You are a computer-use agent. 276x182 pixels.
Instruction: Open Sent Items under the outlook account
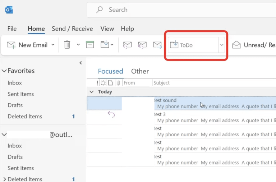(21, 168)
